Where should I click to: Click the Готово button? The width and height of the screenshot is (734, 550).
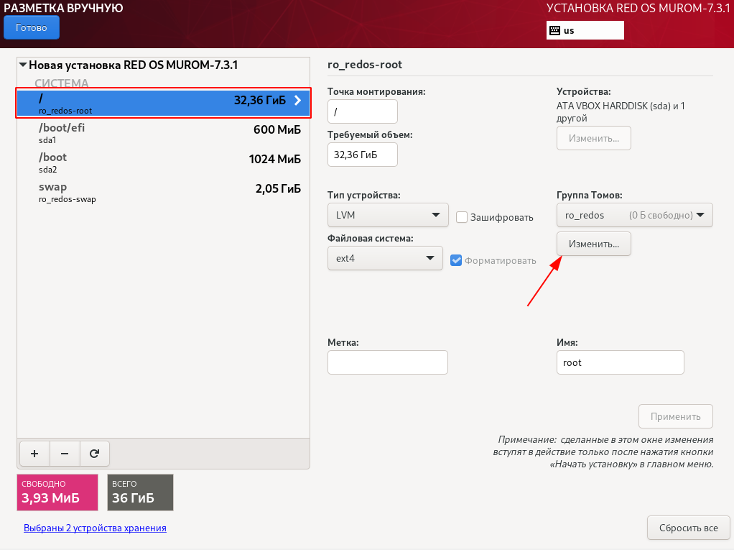tap(32, 27)
